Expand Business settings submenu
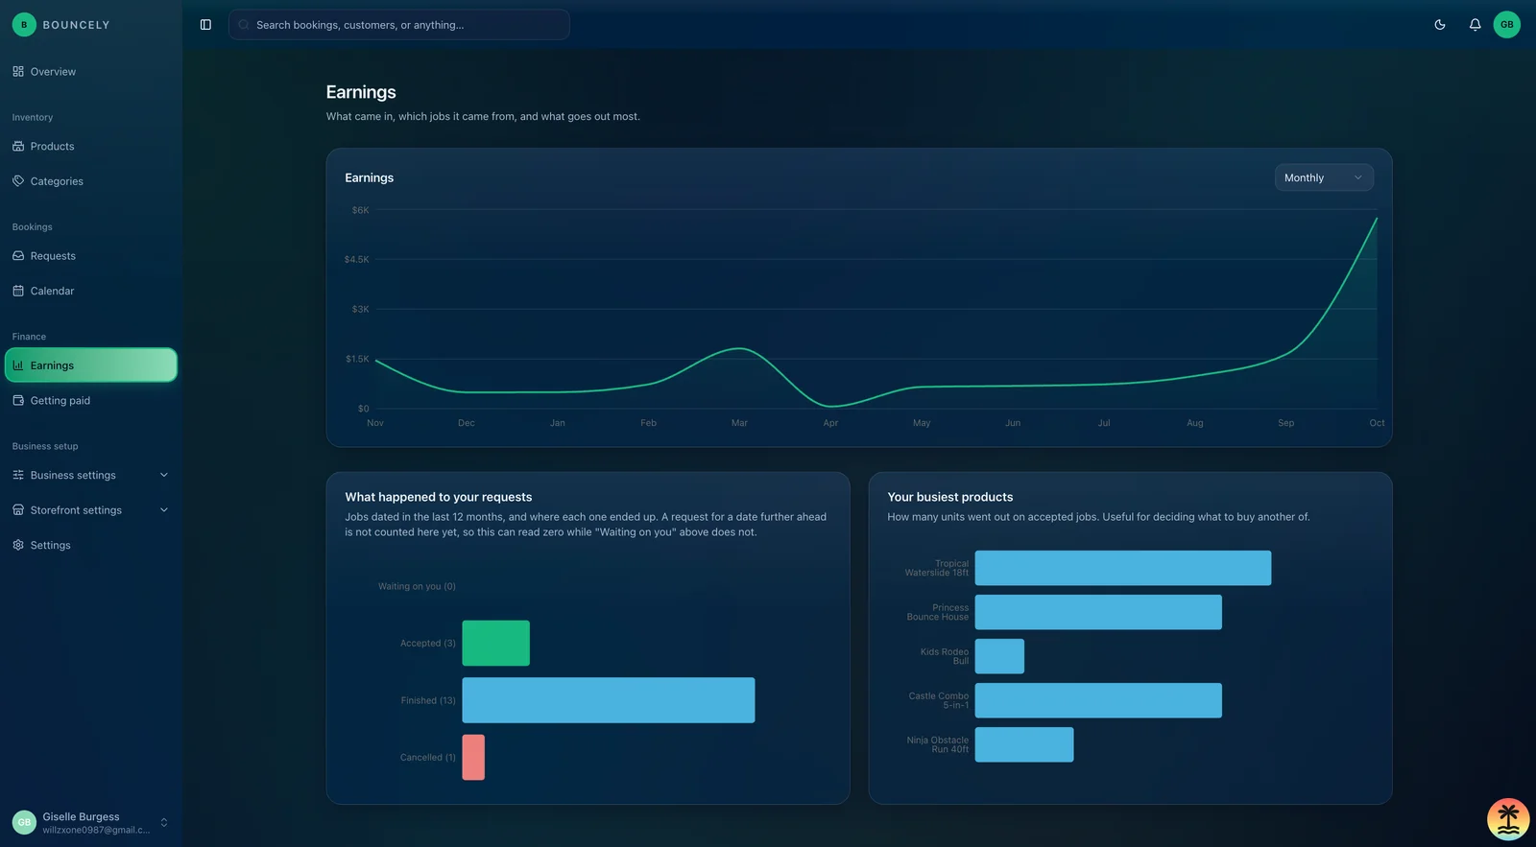 click(x=91, y=475)
